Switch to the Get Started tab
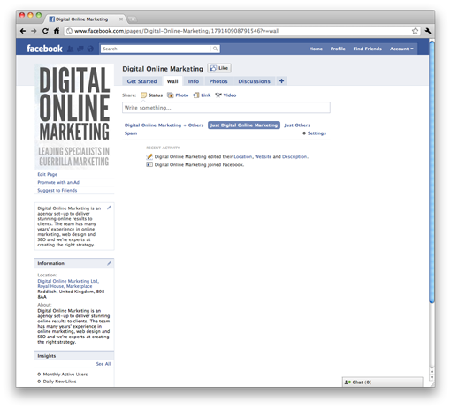Image resolution: width=451 pixels, height=409 pixels. (141, 81)
